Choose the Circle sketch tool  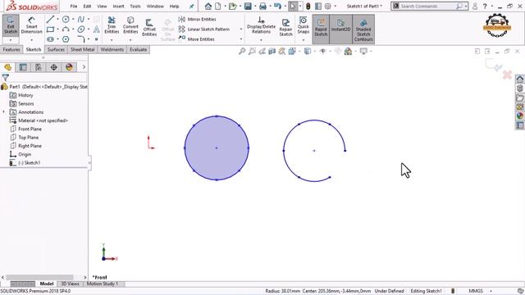pos(66,20)
